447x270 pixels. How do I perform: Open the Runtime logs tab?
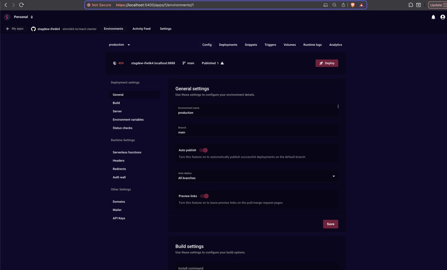313,45
